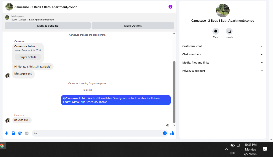Click the blue 'Yes its still available' message

coord(116,100)
